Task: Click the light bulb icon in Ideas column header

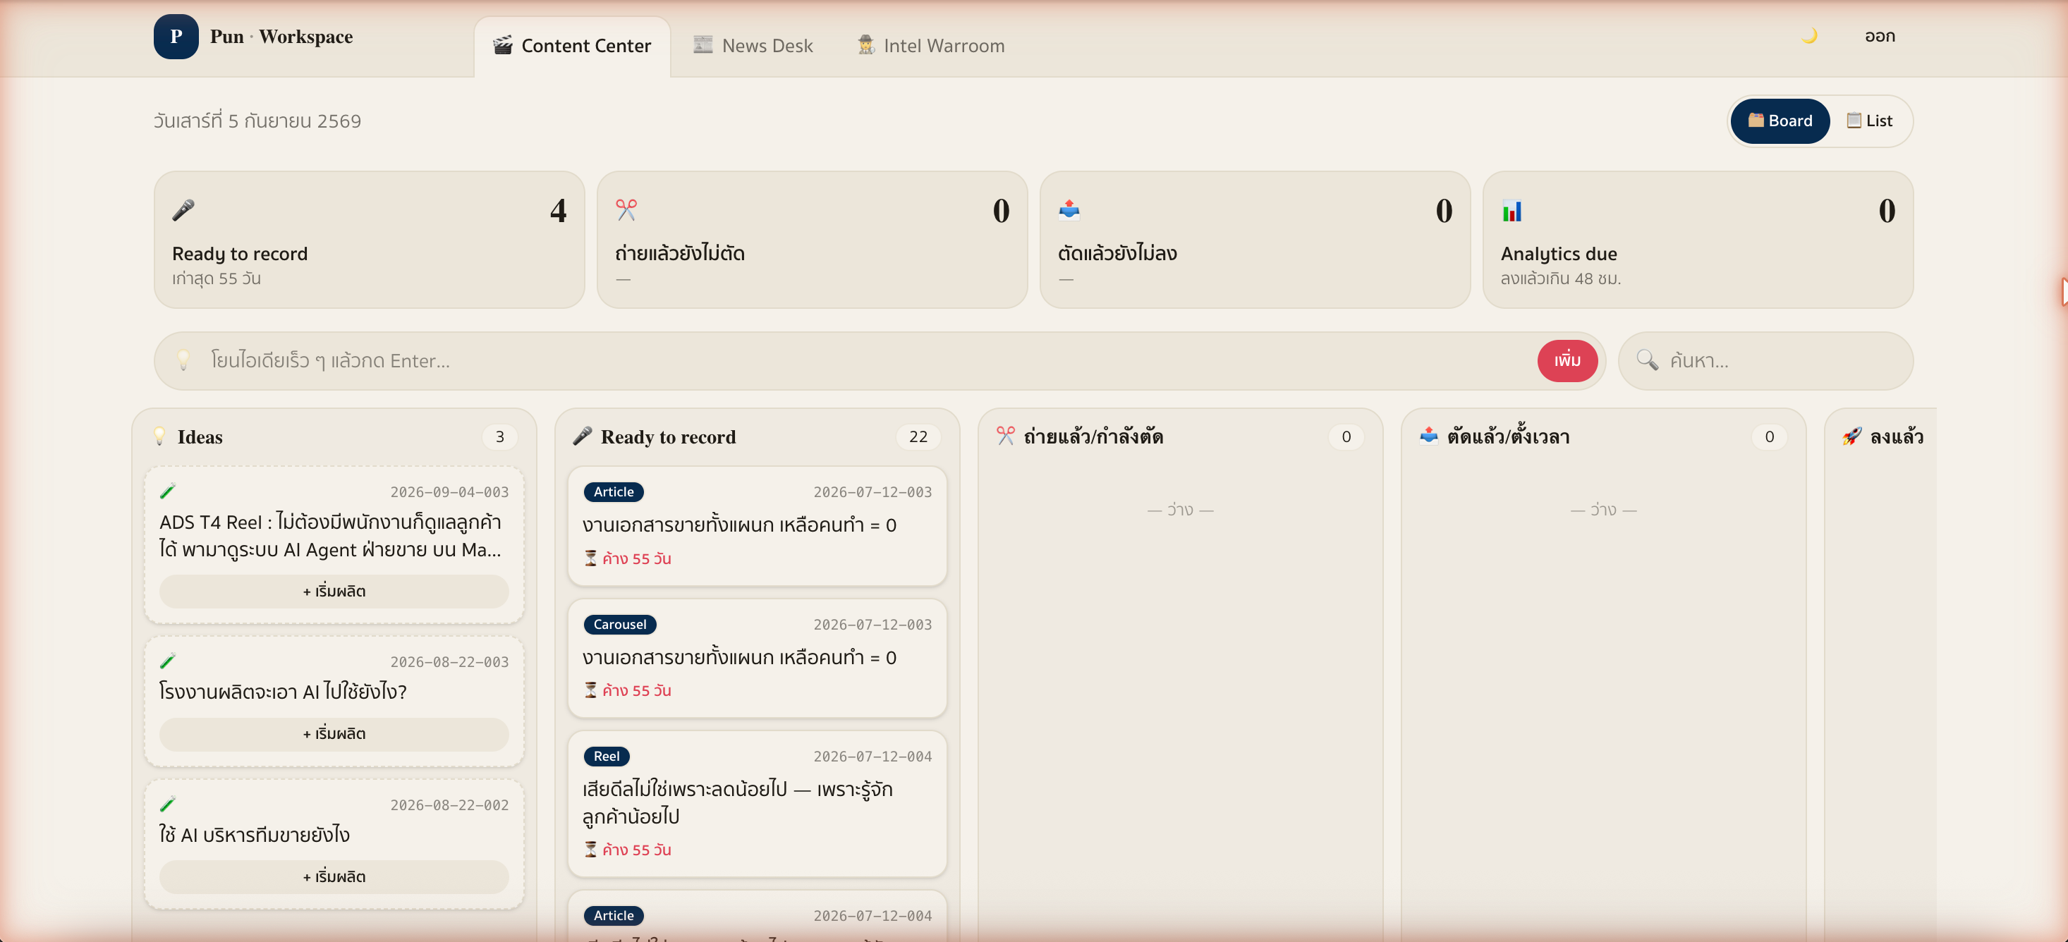Action: click(x=160, y=436)
